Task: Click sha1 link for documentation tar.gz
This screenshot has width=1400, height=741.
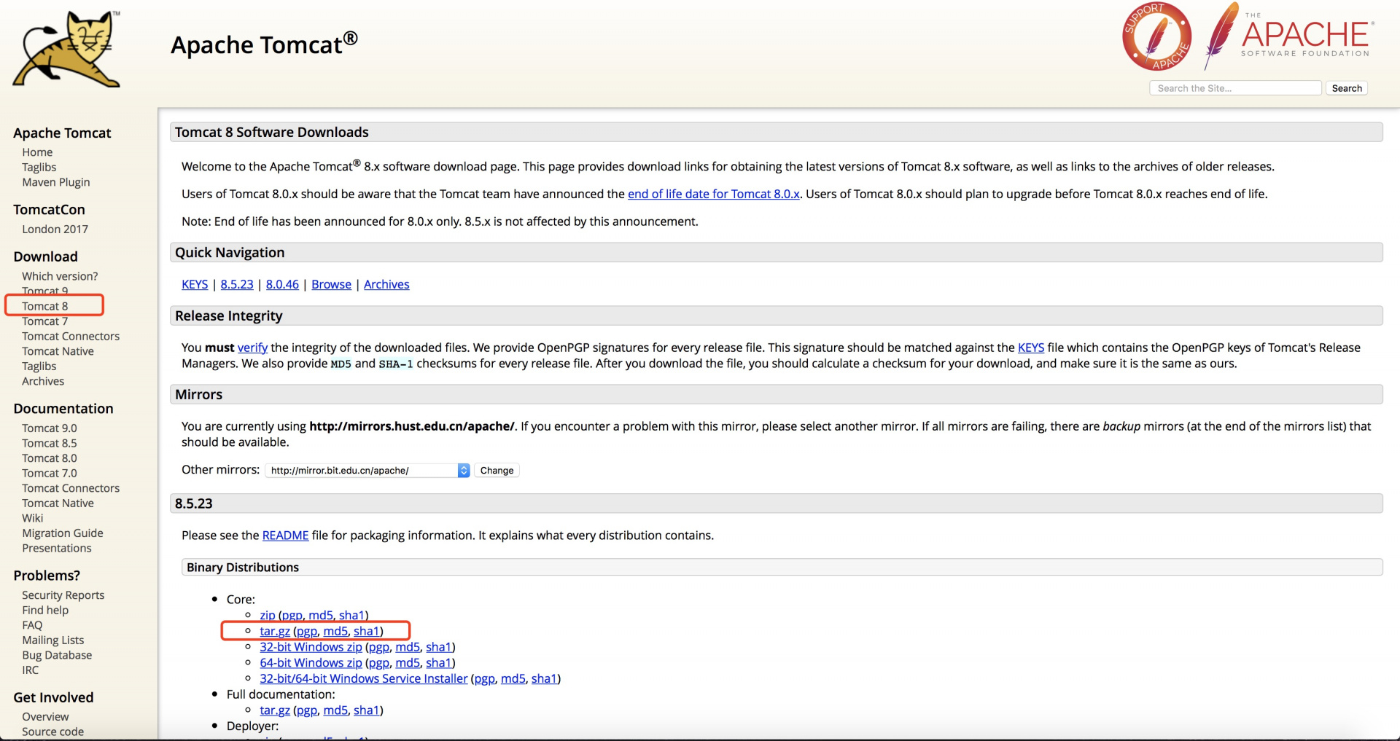Action: [366, 710]
